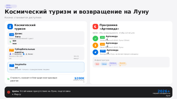Click the orange year badge by Суборбитальные полёты
Image resolution: width=177 pixels, height=99 pixels.
click(x=12, y=50)
